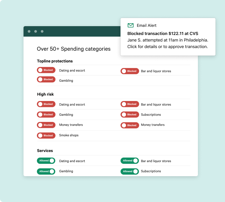Toggle Bar and liquor stores in Topline protections

130,71
